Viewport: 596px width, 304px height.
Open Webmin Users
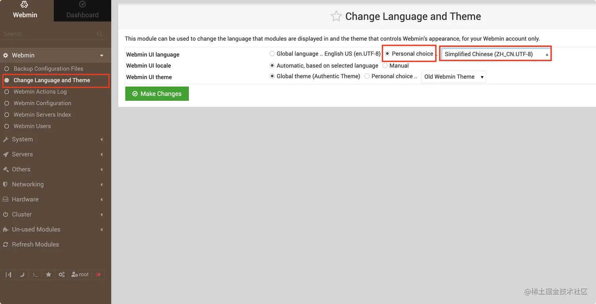click(x=32, y=126)
